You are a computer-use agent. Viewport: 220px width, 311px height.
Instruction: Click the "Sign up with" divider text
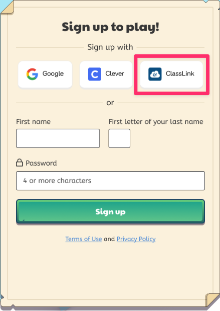(x=110, y=47)
